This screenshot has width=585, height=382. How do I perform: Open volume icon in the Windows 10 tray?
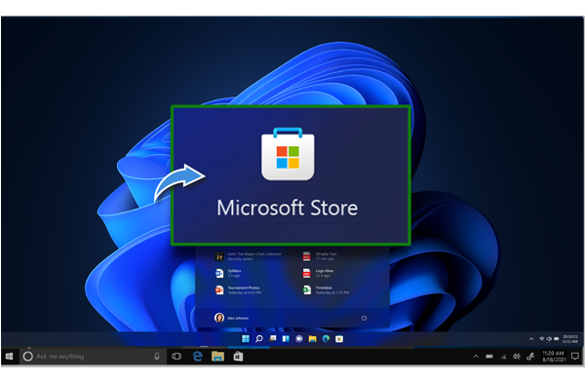517,357
